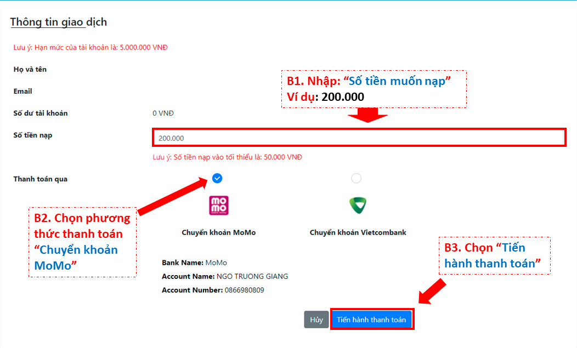
Task: Select the Vietcombank payment radio button
Action: 357,178
